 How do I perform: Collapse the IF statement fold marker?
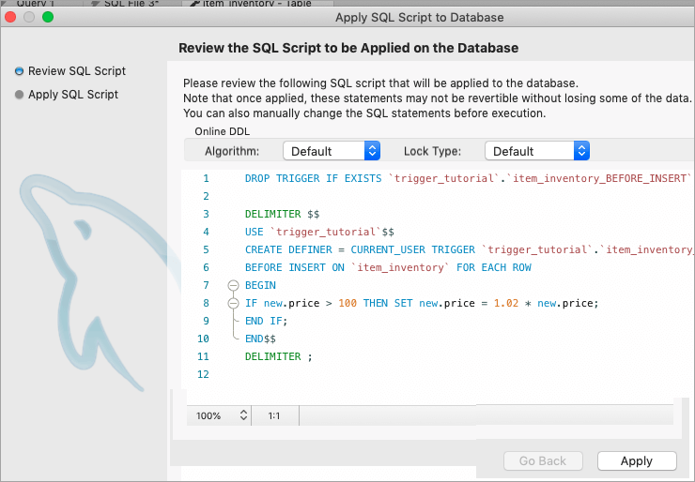coord(233,303)
